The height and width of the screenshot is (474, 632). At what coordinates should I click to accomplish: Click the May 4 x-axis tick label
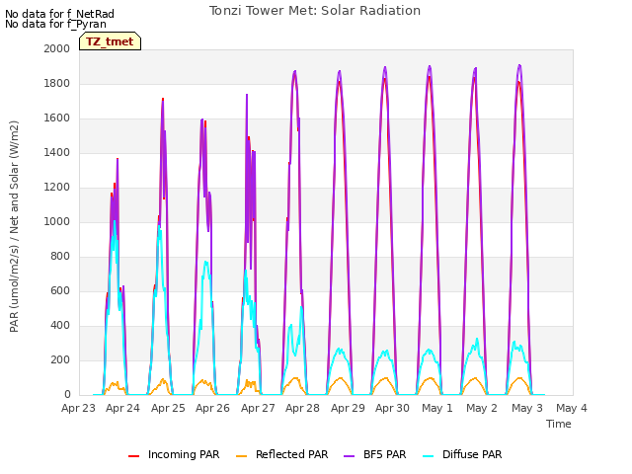coord(572,408)
